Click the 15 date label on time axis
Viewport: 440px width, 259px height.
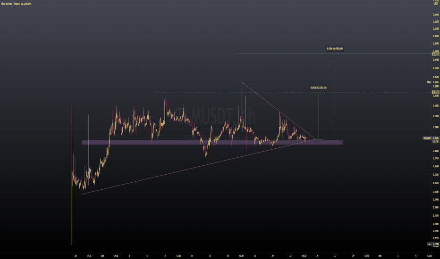click(x=228, y=256)
